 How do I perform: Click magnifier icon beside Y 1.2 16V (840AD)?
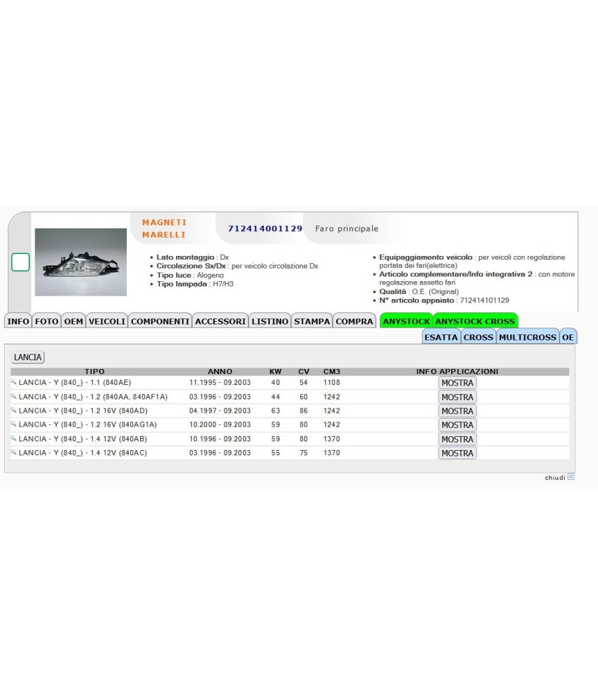13,410
